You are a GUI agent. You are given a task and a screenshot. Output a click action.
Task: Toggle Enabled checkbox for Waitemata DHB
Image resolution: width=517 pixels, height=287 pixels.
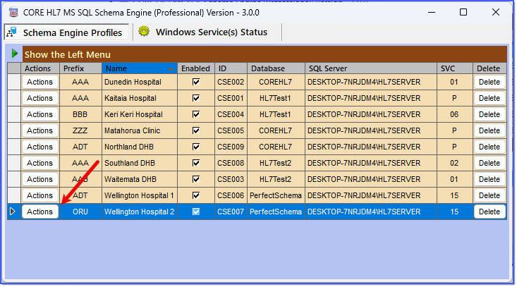[x=196, y=179]
